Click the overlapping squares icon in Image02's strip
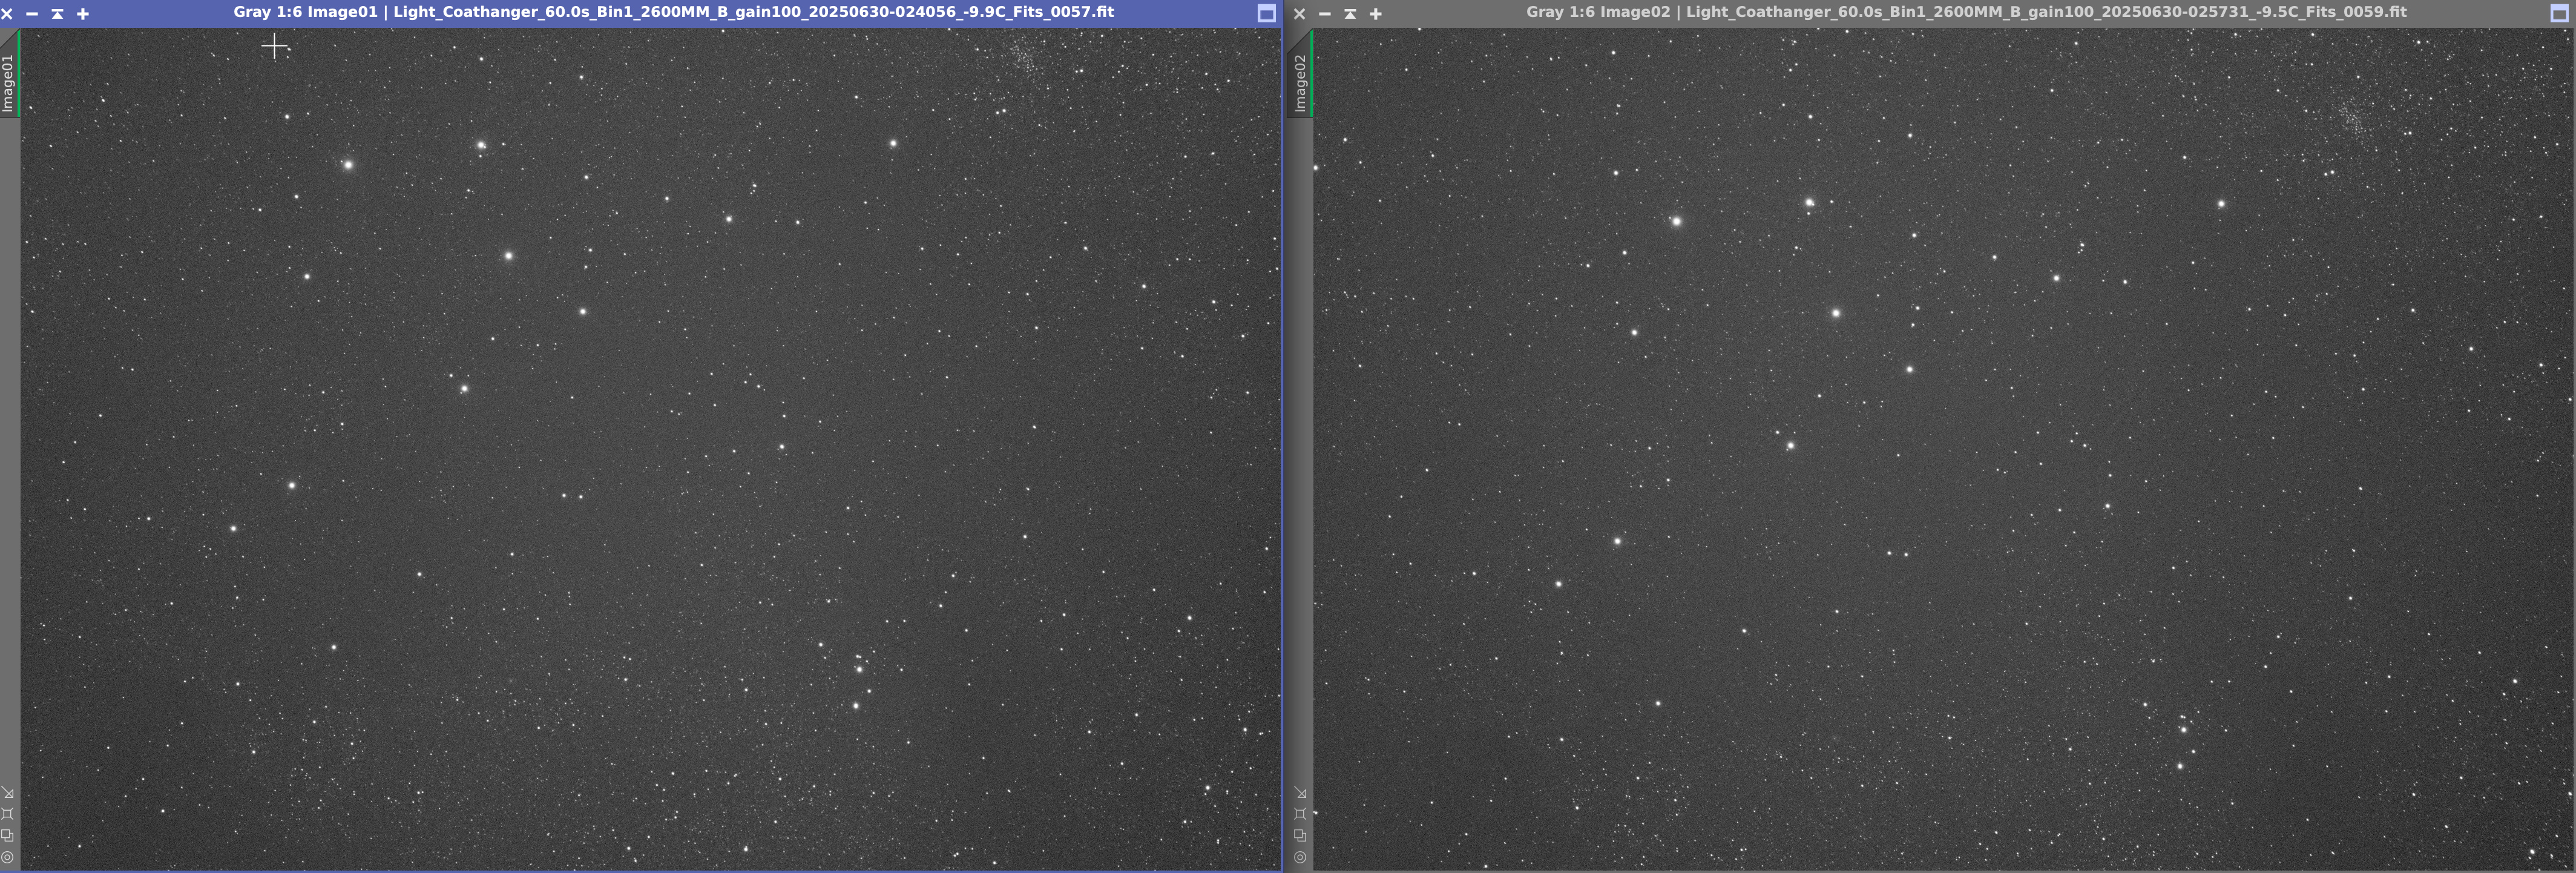The width and height of the screenshot is (2576, 873). [1301, 836]
